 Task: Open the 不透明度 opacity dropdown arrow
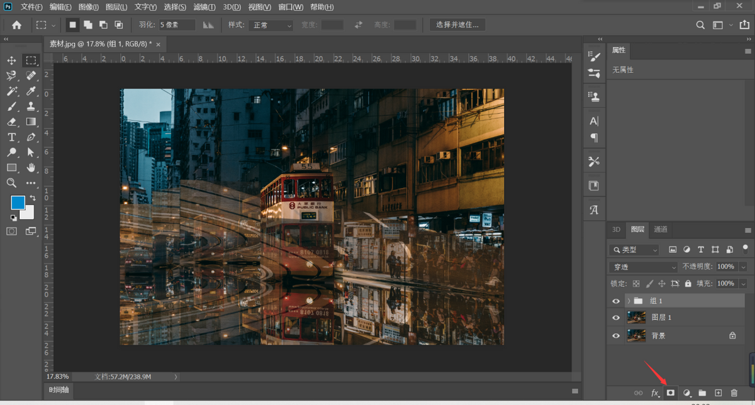point(743,267)
